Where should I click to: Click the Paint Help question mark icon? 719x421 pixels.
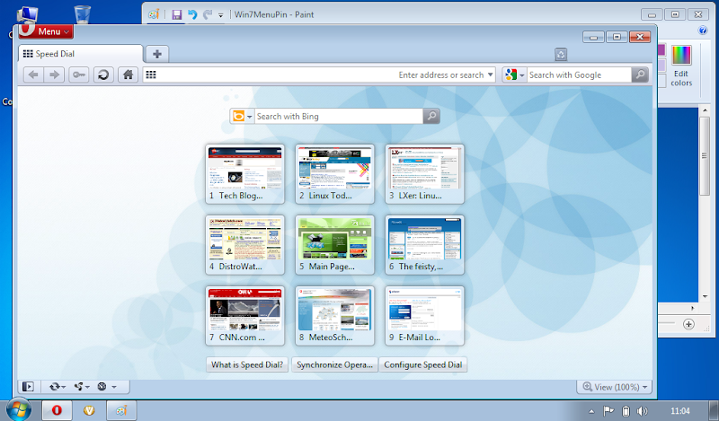[703, 31]
